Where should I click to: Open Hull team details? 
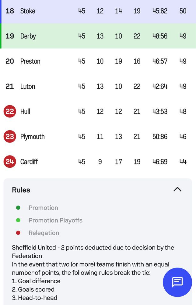tap(25, 111)
